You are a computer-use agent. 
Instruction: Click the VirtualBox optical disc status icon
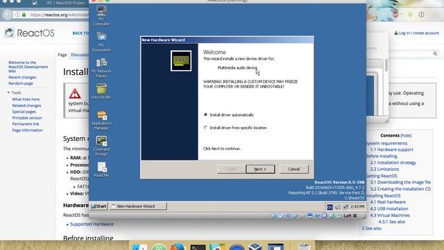[280, 216]
